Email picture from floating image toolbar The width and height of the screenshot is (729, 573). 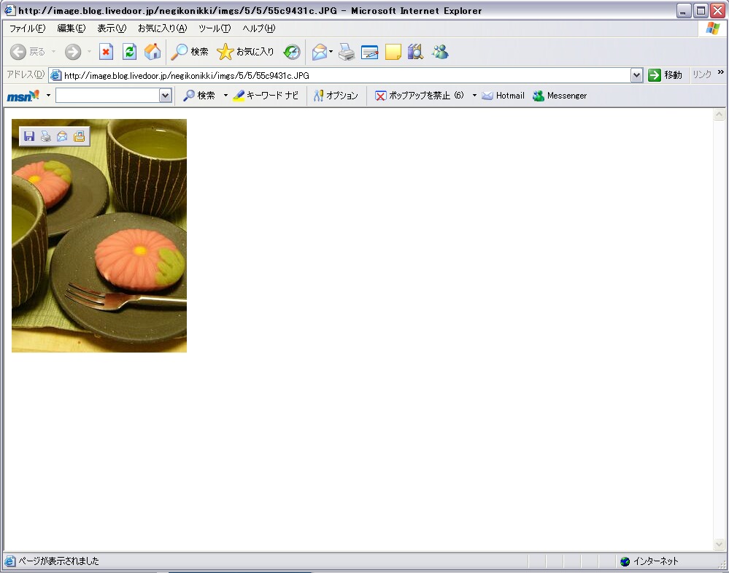(x=62, y=136)
